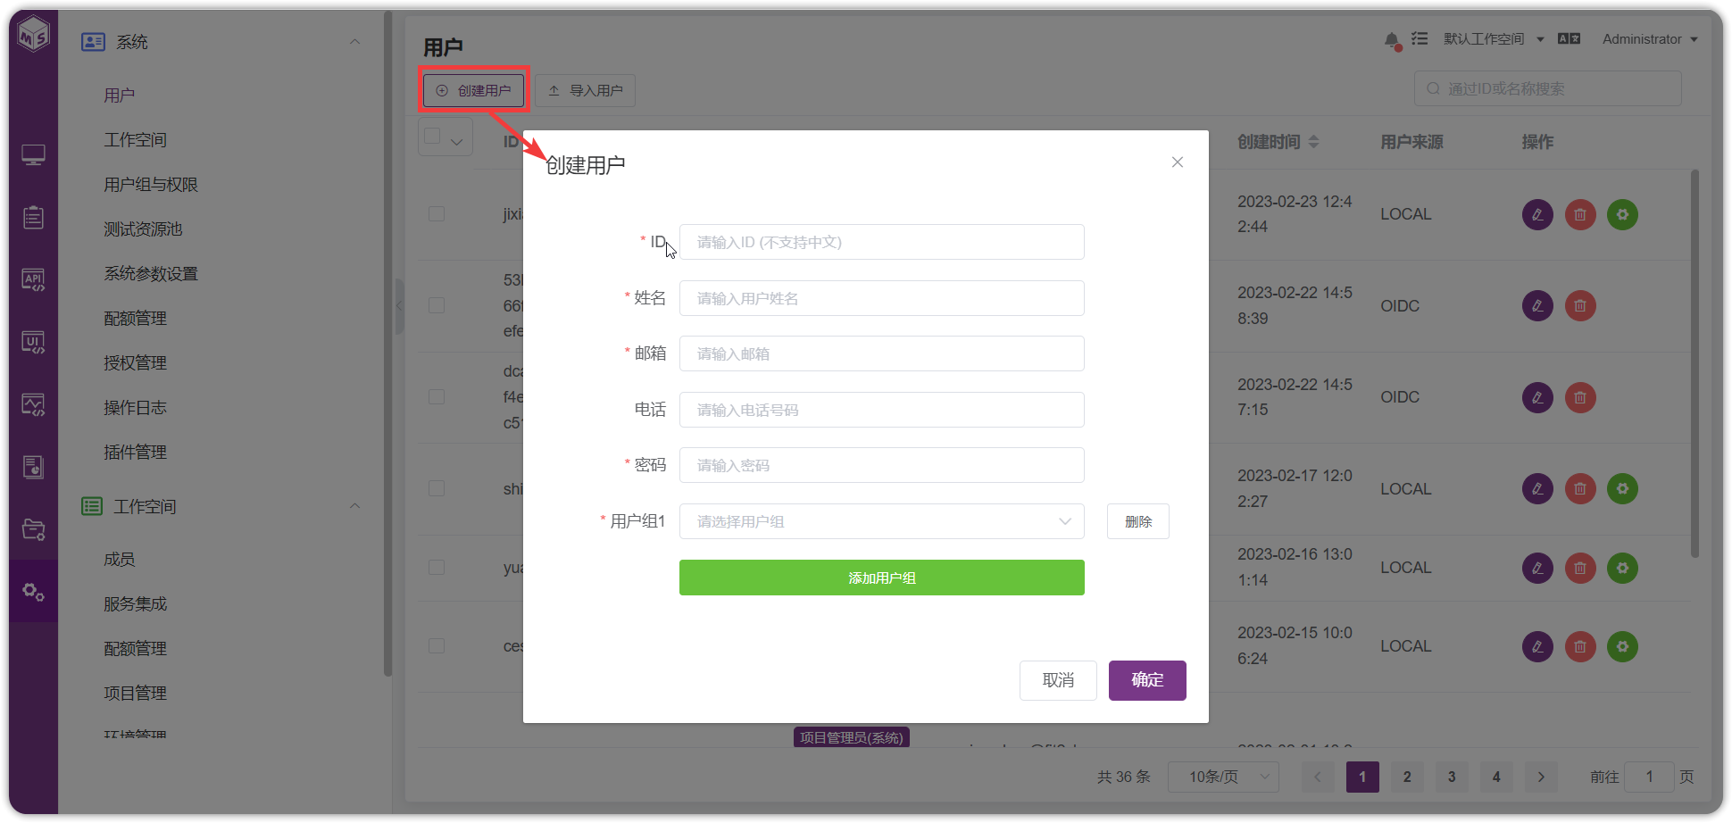
Task: Click the green 添加用户组 button
Action: click(x=882, y=578)
